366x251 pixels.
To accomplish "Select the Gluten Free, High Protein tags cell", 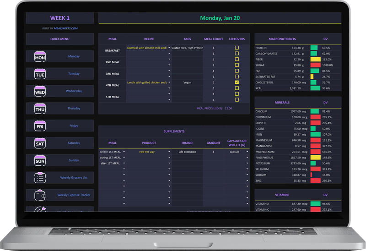I will tap(187, 48).
